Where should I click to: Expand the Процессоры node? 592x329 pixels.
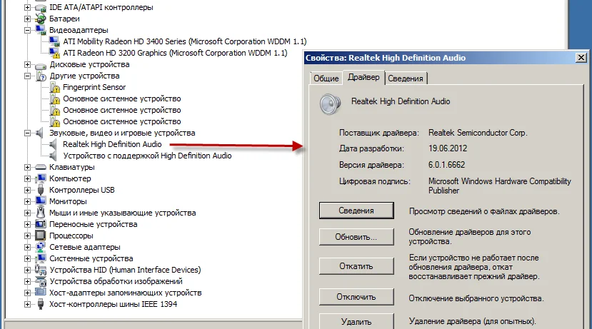[x=28, y=236]
